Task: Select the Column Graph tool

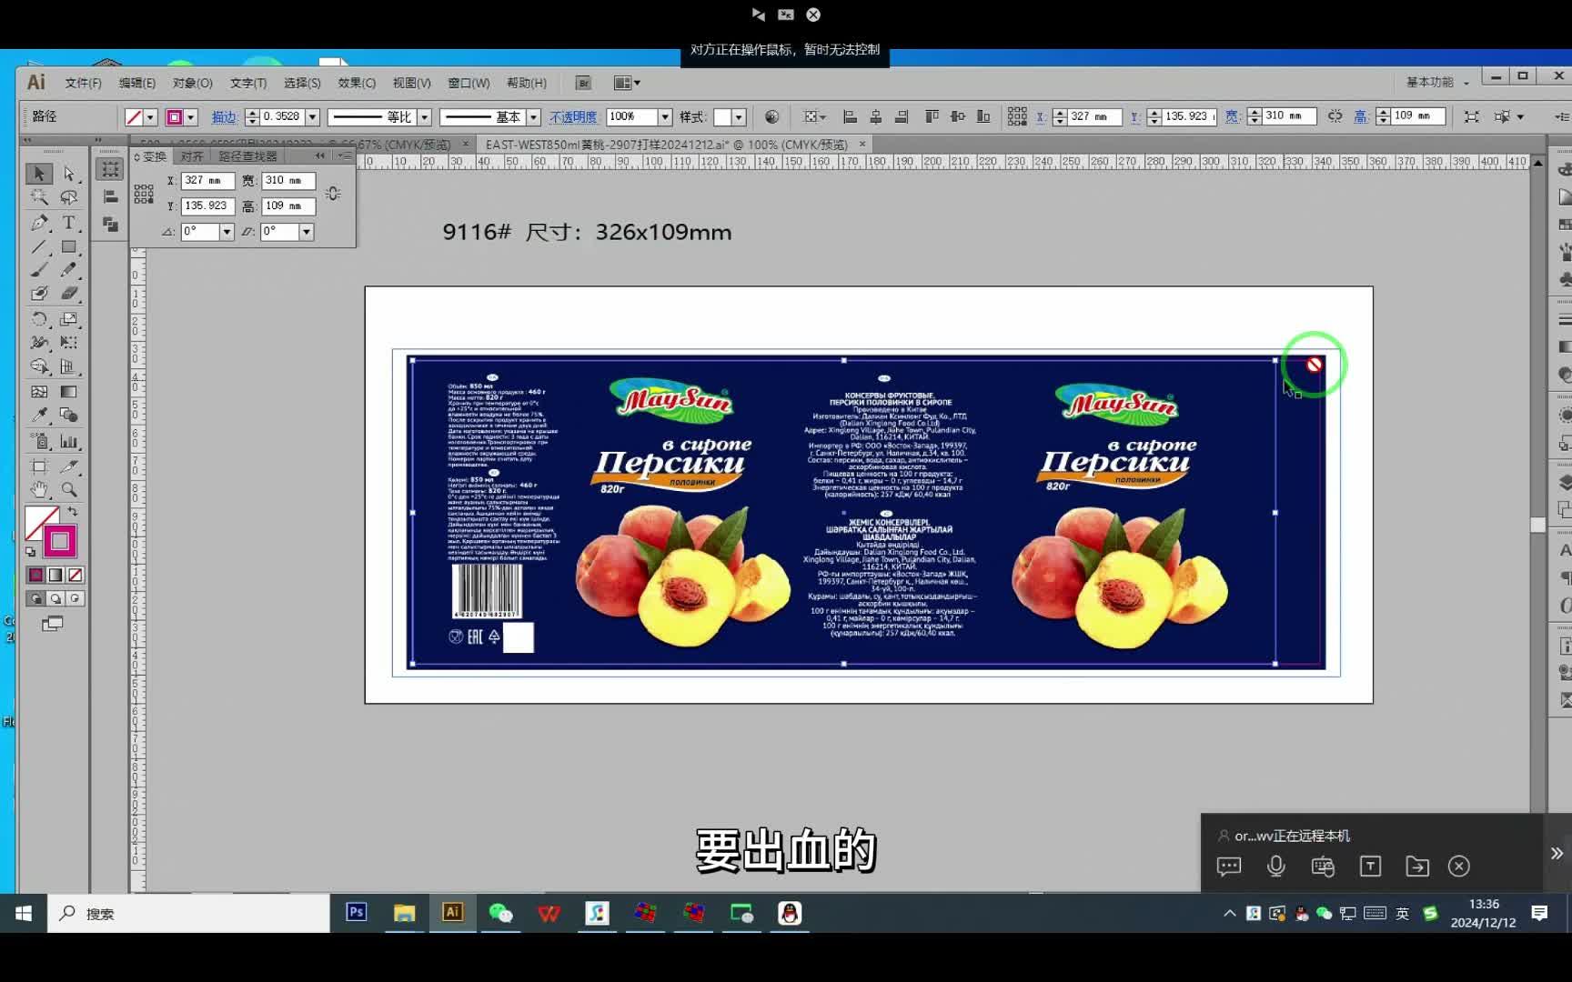Action: (x=69, y=442)
